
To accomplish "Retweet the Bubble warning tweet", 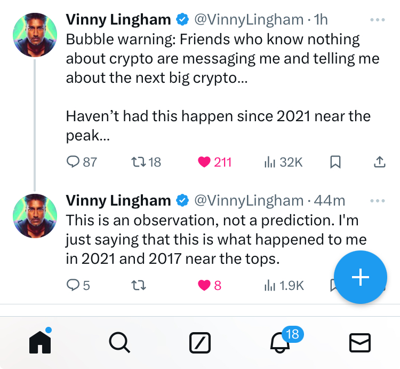I will point(137,162).
